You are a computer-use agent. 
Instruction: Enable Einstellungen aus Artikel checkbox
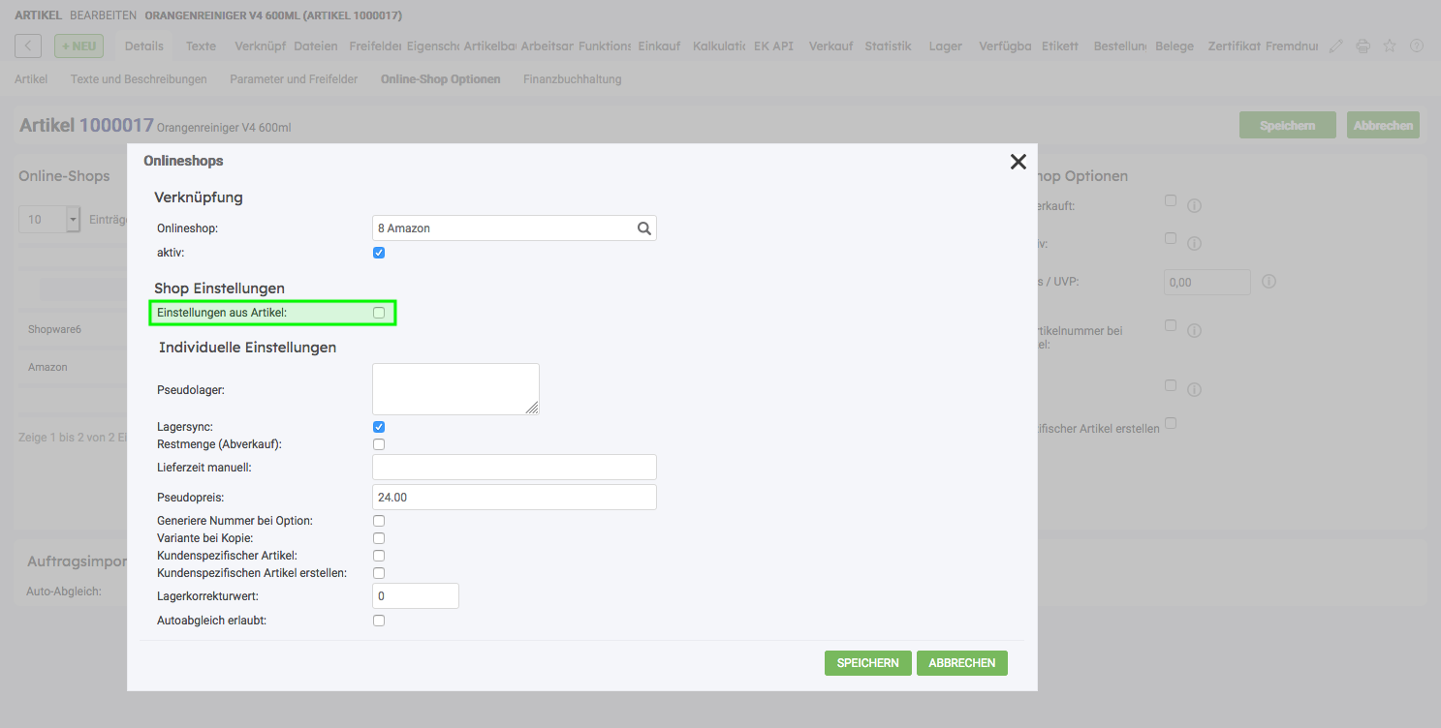pyautogui.click(x=379, y=313)
